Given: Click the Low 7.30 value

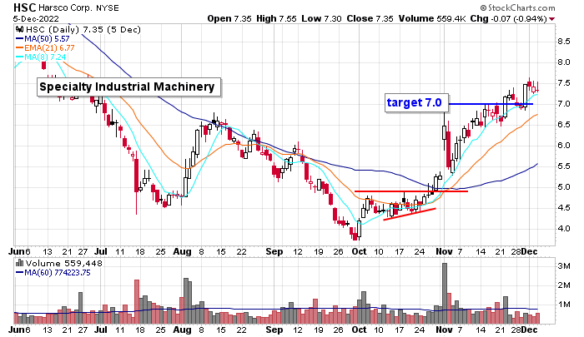Looking at the screenshot, I should [321, 18].
